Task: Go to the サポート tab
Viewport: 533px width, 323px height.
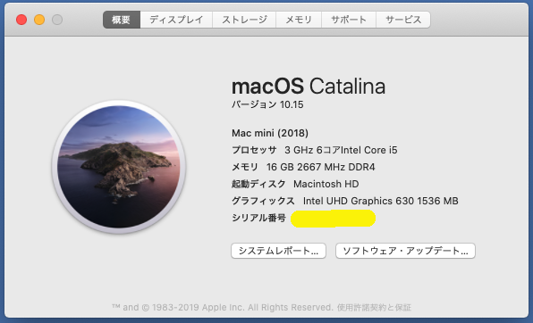Action: pyautogui.click(x=349, y=20)
